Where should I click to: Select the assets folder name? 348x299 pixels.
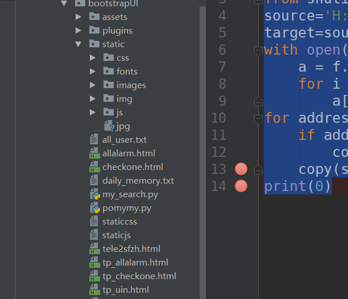pyautogui.click(x=115, y=17)
